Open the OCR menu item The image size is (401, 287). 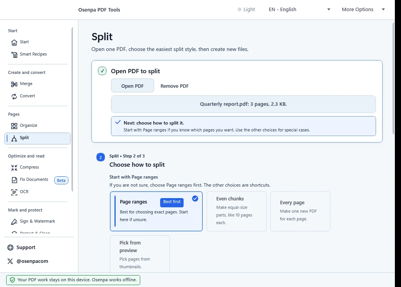[37, 192]
